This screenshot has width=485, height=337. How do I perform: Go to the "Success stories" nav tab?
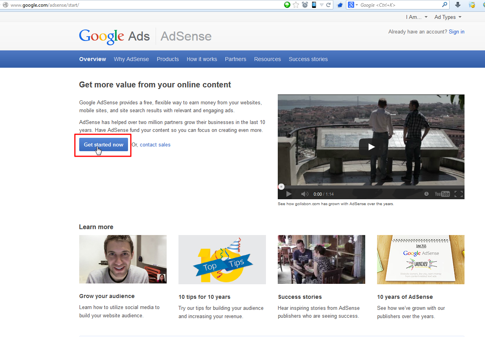pyautogui.click(x=308, y=59)
